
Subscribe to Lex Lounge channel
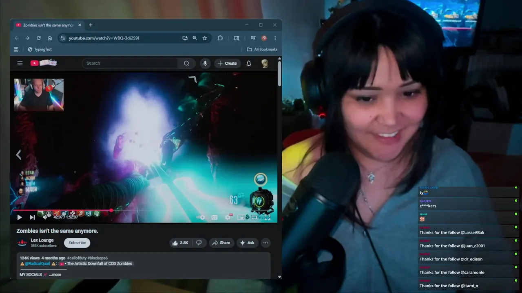pos(77,243)
